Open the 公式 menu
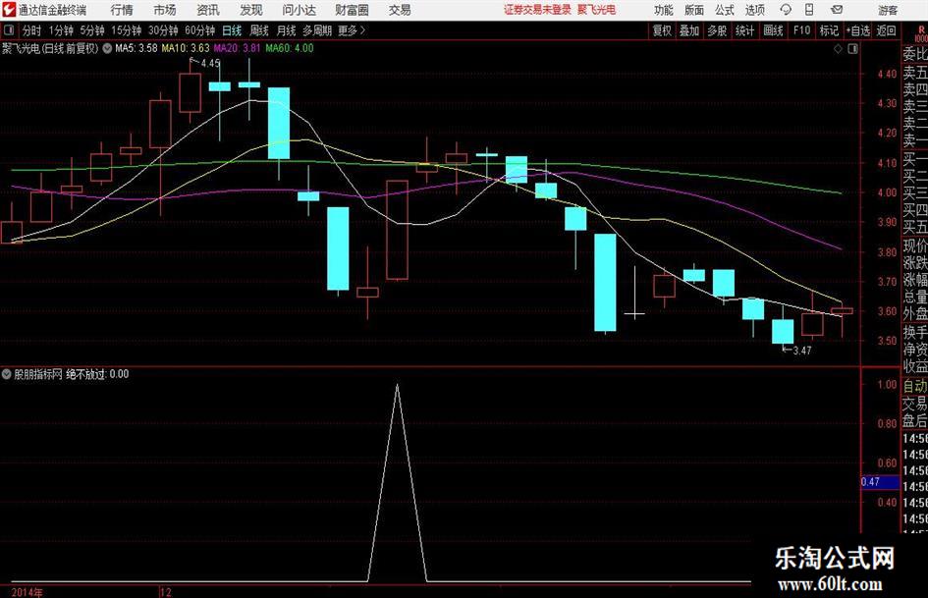Viewport: 928px width, 598px height. click(724, 10)
